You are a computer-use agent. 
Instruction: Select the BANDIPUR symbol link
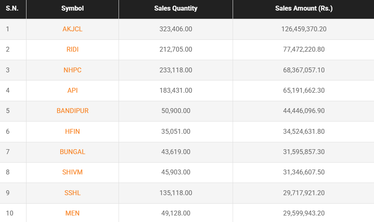point(72,111)
